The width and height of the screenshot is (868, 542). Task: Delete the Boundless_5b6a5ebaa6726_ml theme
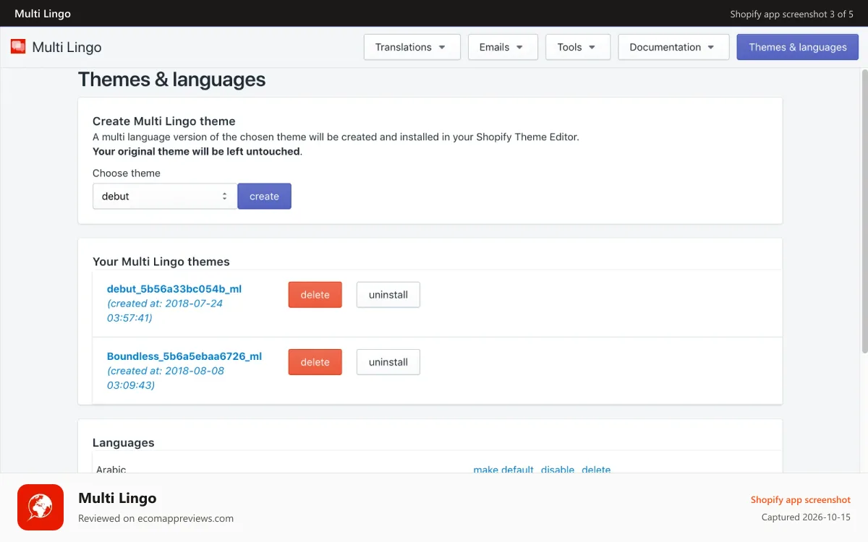click(315, 362)
